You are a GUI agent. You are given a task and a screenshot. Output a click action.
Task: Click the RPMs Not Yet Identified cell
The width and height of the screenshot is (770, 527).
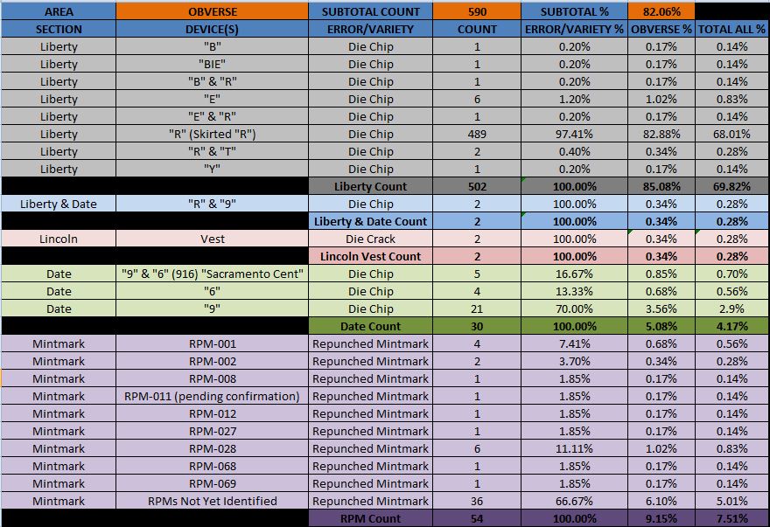click(x=212, y=501)
